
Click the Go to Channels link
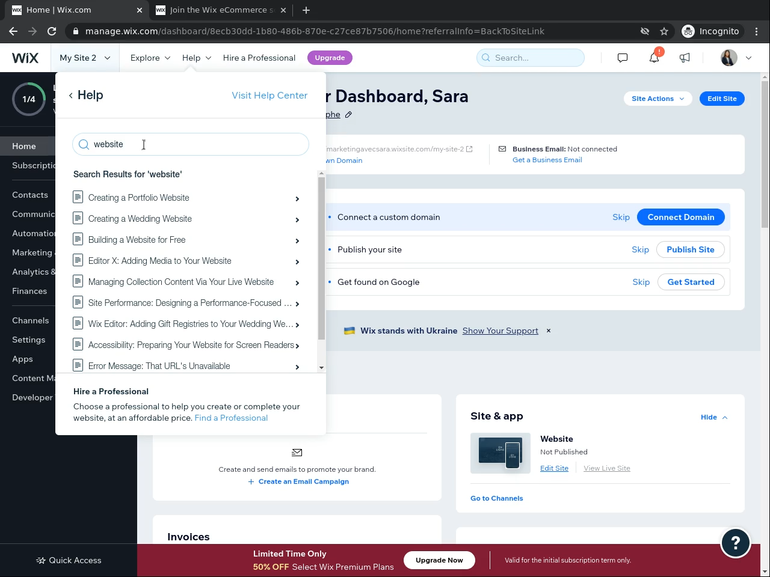pos(497,498)
